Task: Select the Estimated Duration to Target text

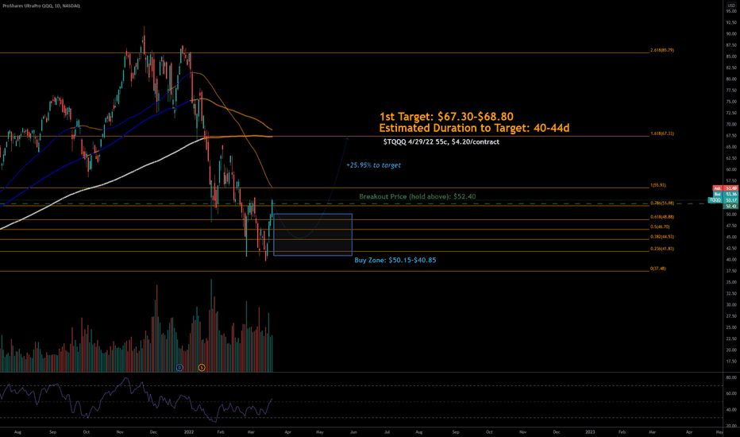Action: tap(474, 128)
